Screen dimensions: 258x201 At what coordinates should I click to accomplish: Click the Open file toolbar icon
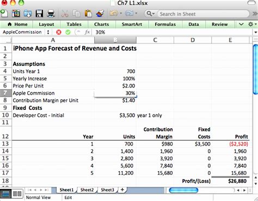coord(28,14)
